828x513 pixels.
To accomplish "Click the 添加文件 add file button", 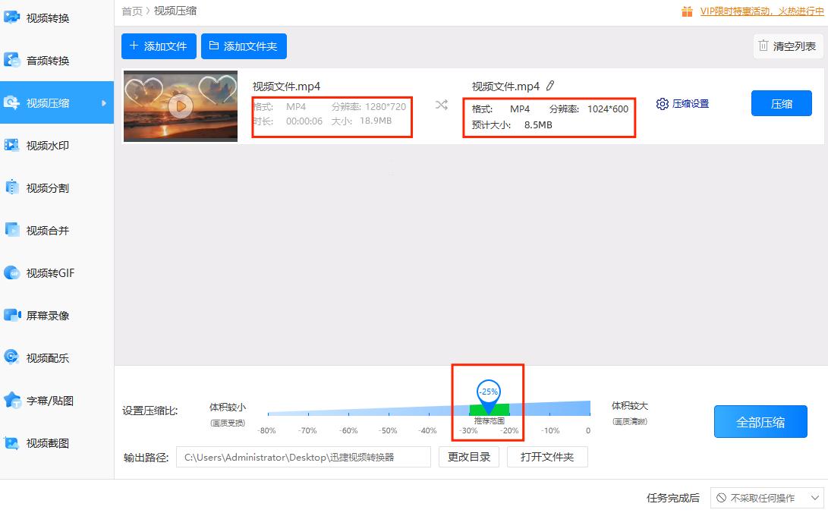I will pos(158,46).
